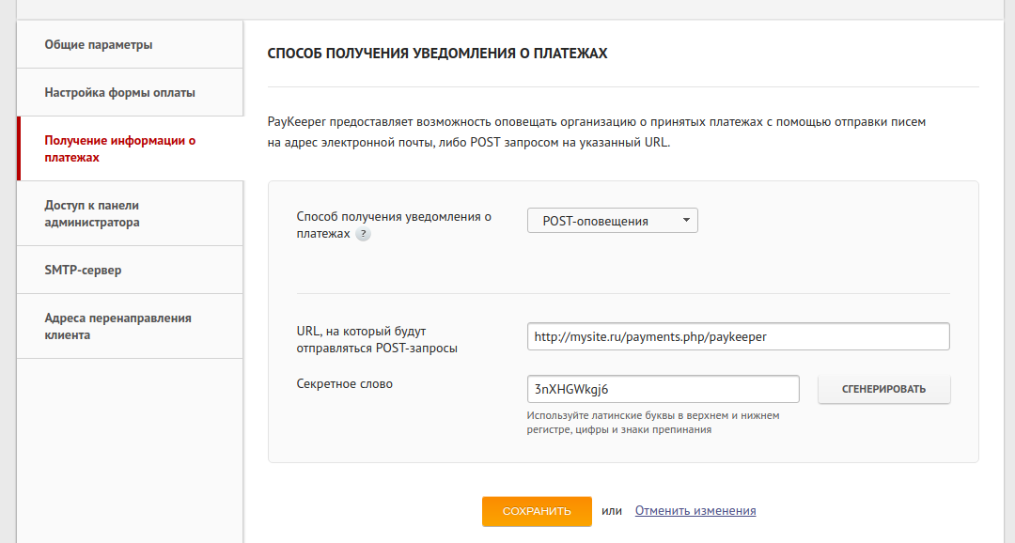
Task: Go to Настройка формы оплаты tab
Action: point(120,93)
